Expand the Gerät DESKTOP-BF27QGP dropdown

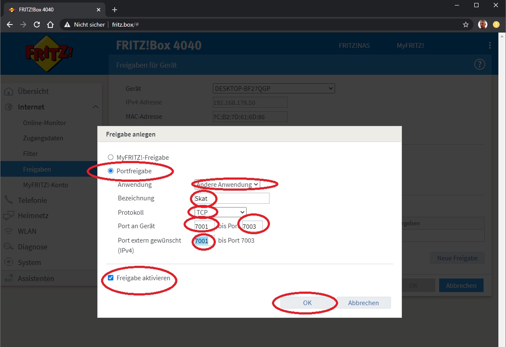pyautogui.click(x=273, y=89)
